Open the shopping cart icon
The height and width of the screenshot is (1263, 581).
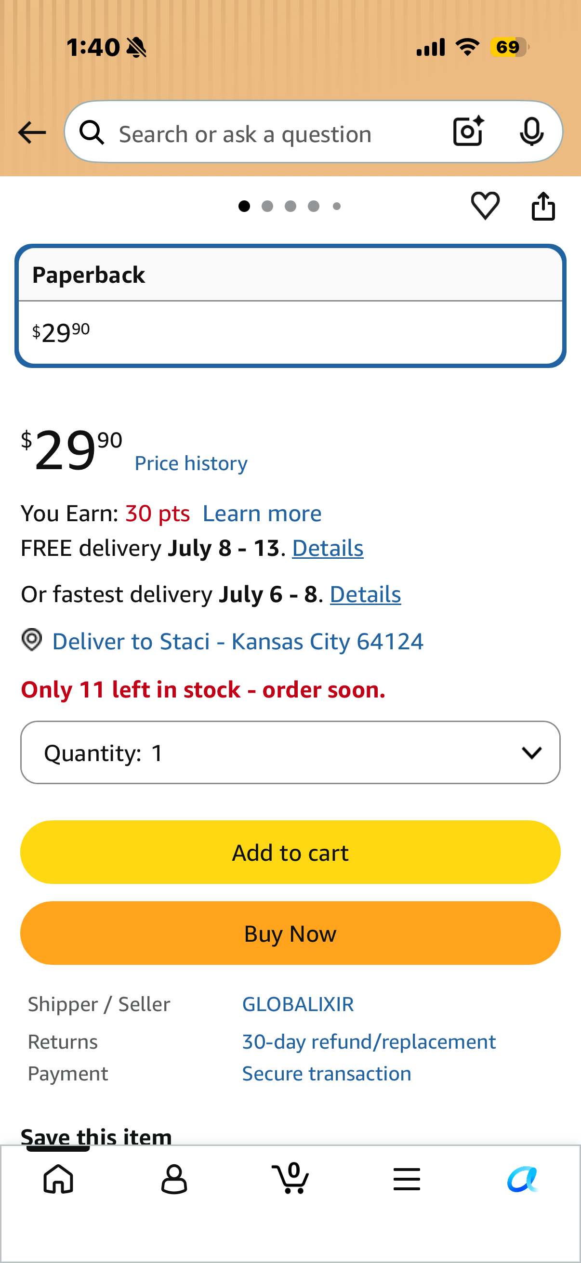(x=290, y=1178)
